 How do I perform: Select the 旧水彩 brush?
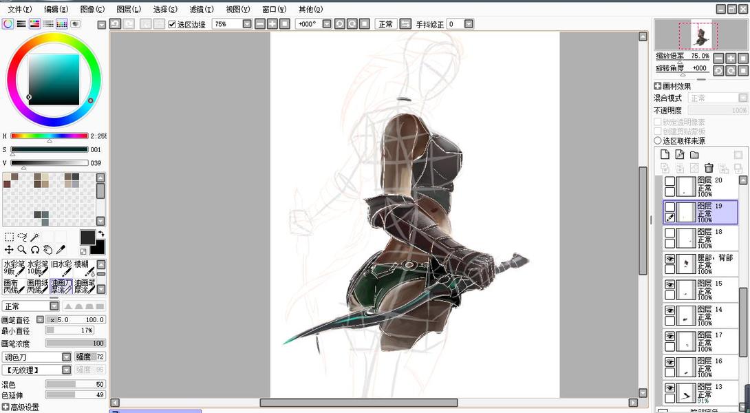coord(61,268)
